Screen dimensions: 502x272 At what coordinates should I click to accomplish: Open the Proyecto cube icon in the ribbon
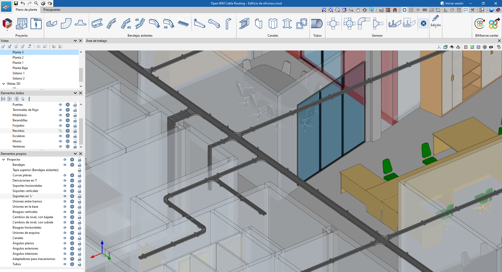coord(7,24)
